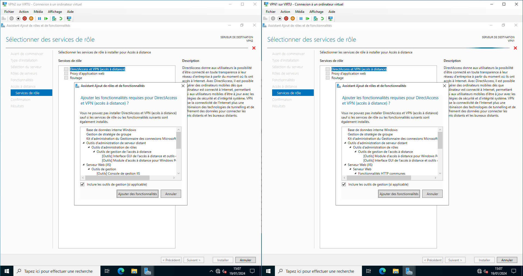
Task: Toggle 'Inclure les outils de gestion' in VPN1 dialog
Action: 344,184
